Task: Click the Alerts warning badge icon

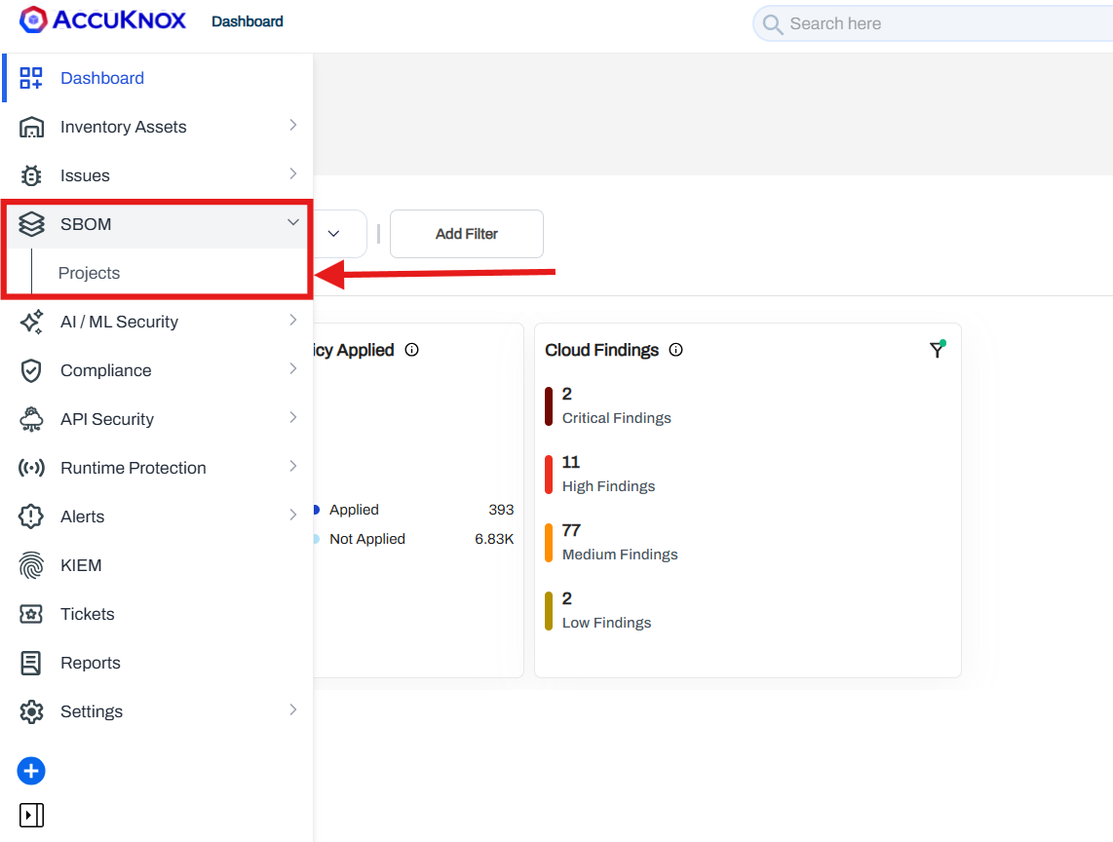Action: click(x=31, y=517)
